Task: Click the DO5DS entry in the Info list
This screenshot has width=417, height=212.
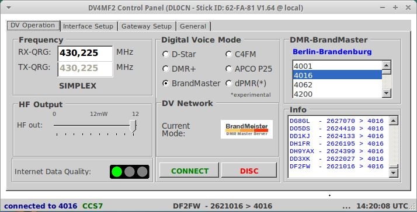Action: pos(336,129)
